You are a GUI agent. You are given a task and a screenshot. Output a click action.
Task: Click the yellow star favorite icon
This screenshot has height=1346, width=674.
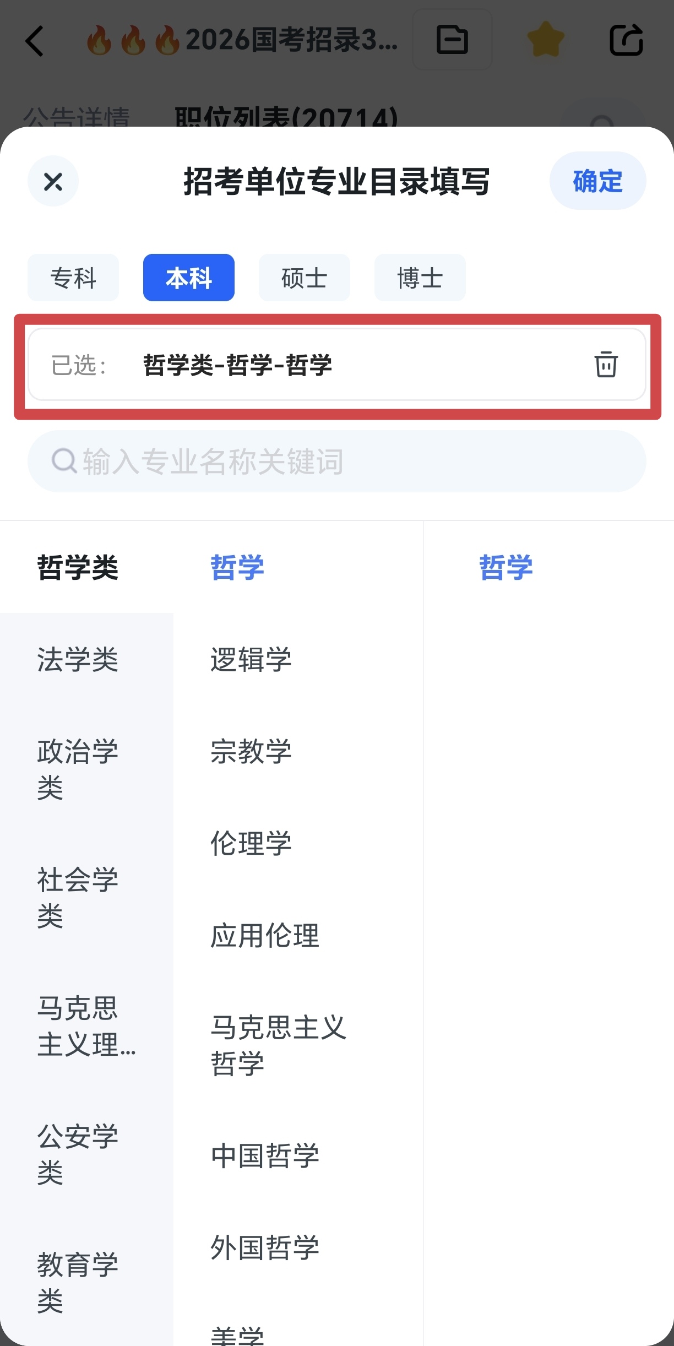(545, 40)
